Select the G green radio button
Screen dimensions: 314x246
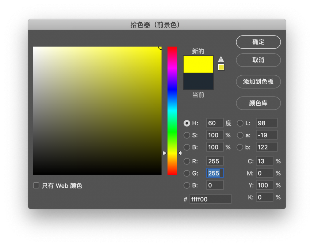[x=186, y=173]
